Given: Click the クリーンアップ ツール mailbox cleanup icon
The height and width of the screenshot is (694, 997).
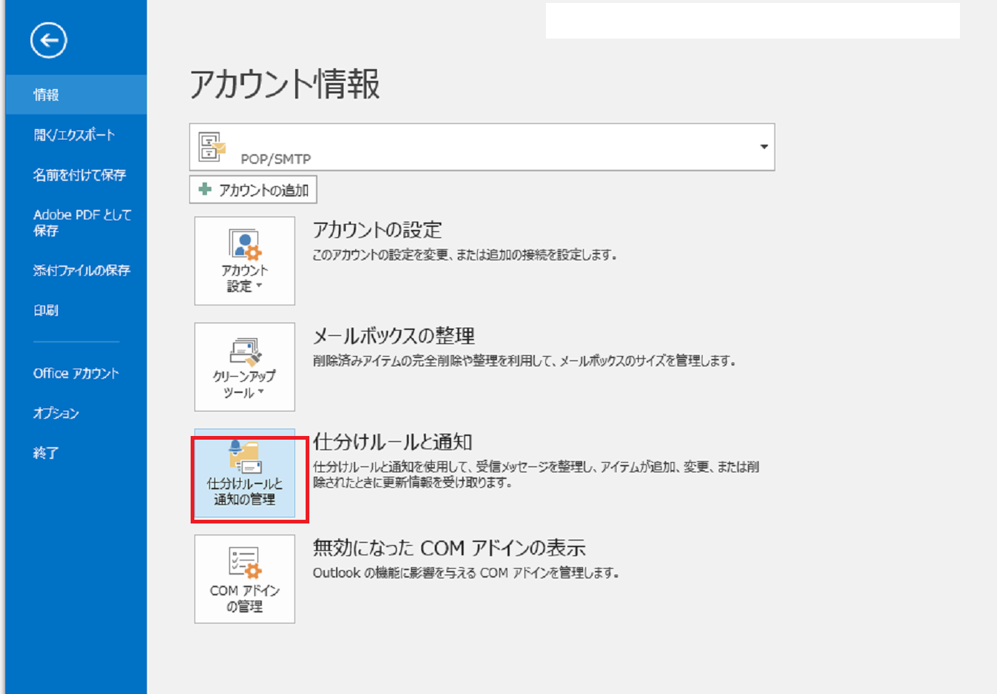Looking at the screenshot, I should (245, 351).
